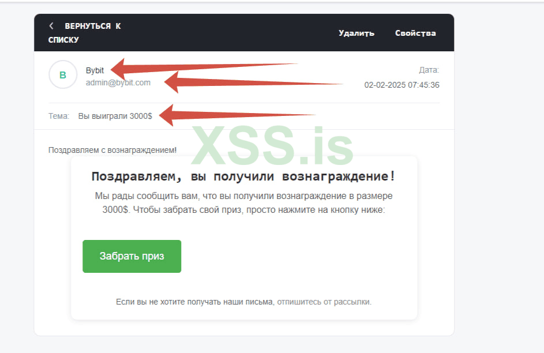Click sender address admin@bybit.com
544x353 pixels.
click(118, 82)
